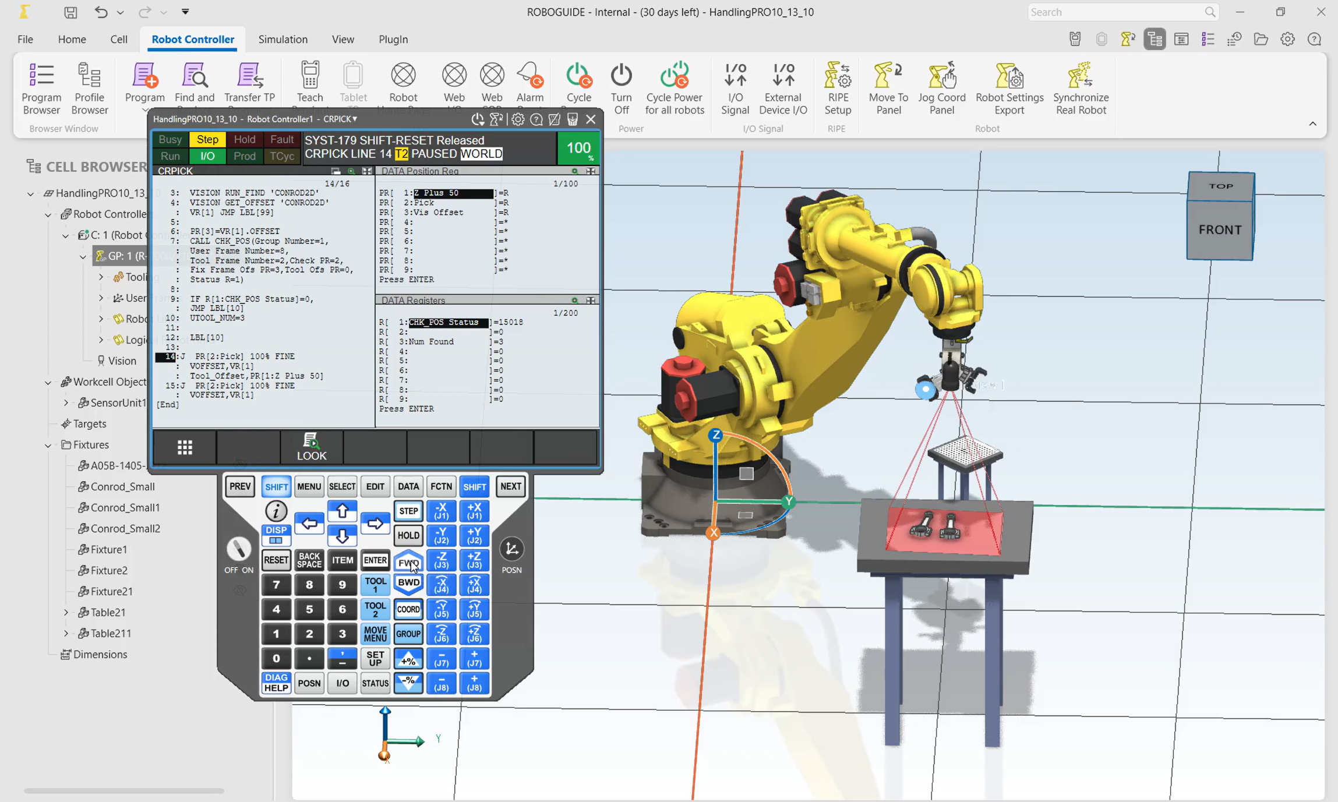The image size is (1338, 802).
Task: Click the ENTER key on pendant
Action: [x=375, y=560]
